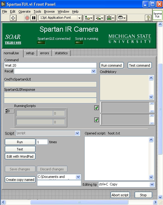
Task: Click the red Abort Execution icon
Action: (27, 18)
